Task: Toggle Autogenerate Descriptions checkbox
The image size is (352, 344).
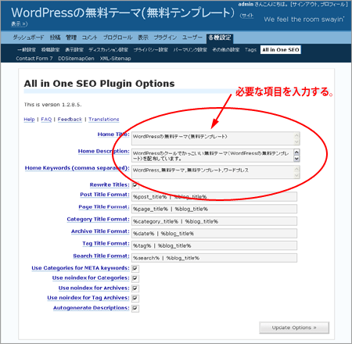Action: tap(135, 308)
